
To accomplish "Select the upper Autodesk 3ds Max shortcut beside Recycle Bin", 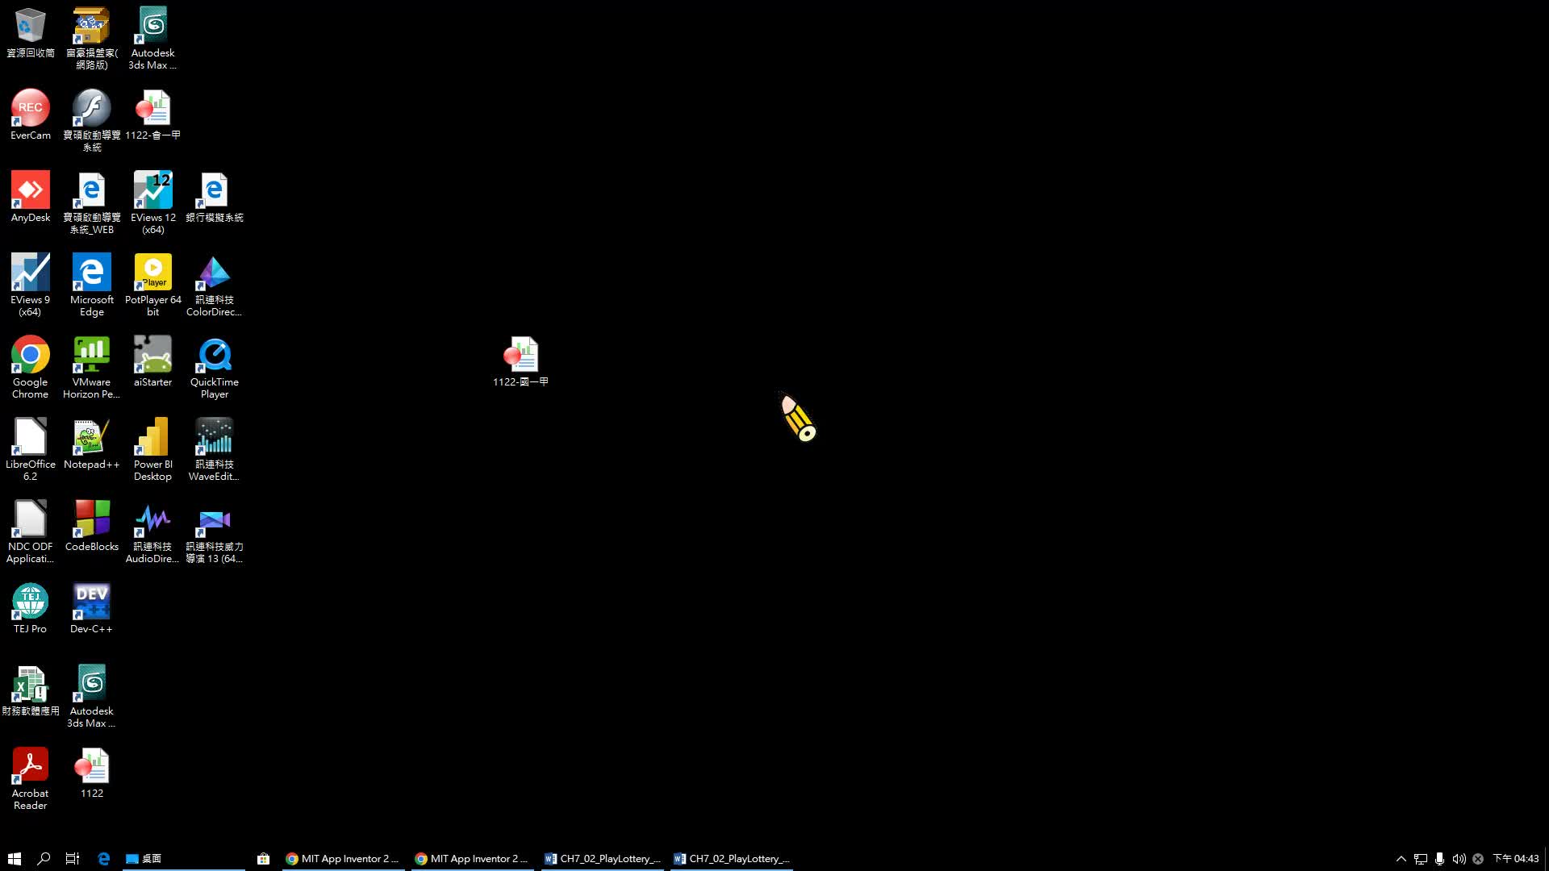I will coord(152,38).
